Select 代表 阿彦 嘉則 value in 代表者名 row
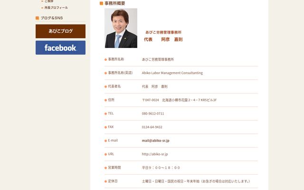 (155, 86)
